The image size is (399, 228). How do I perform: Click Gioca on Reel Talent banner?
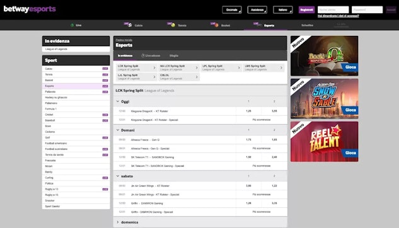350,153
